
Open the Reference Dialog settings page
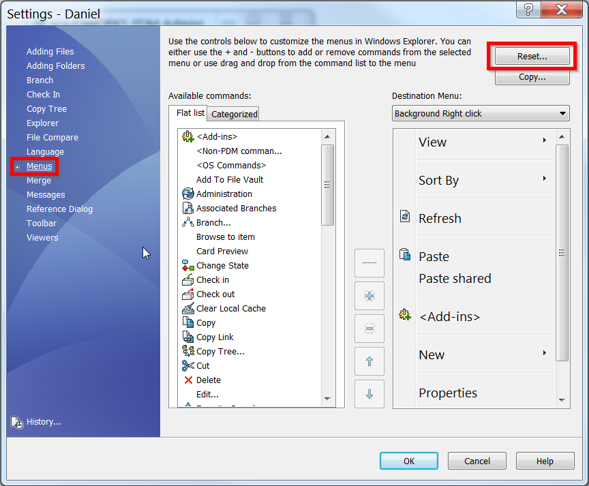tap(59, 209)
